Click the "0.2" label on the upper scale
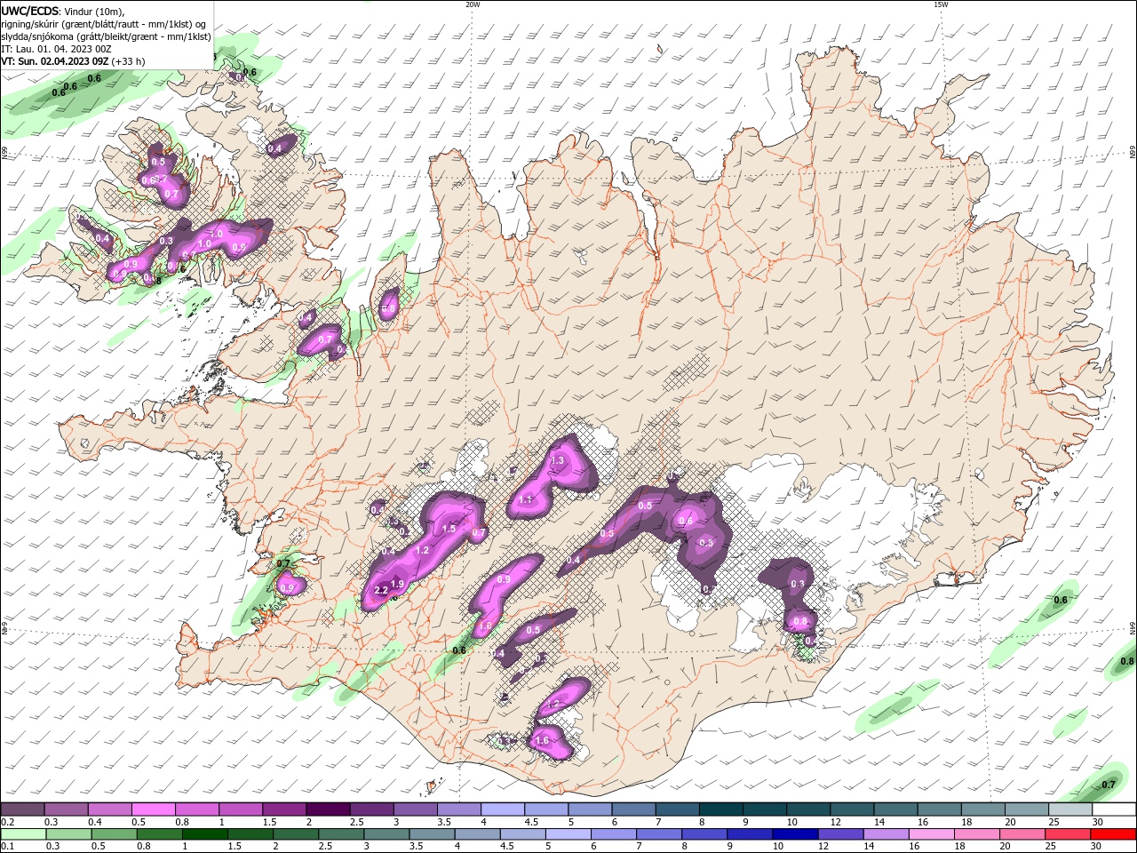 coord(7,822)
